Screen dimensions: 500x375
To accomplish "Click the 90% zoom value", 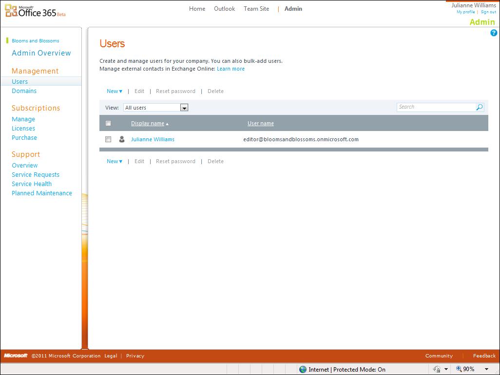I will (468, 369).
